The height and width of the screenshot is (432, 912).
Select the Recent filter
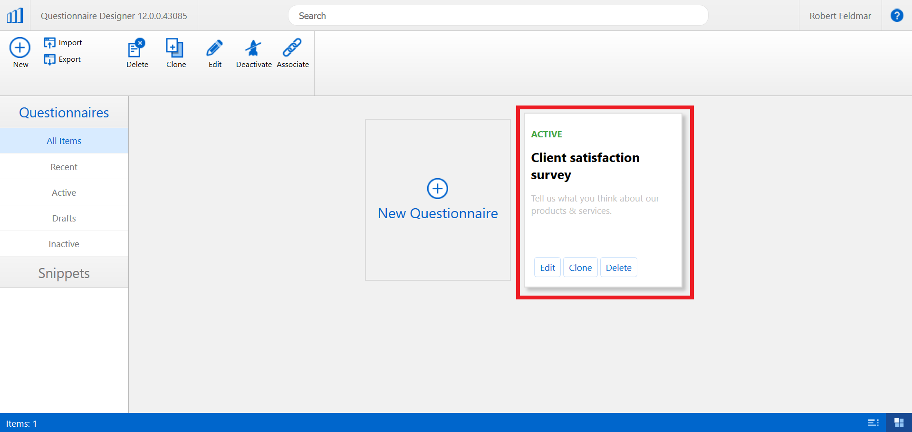pos(64,167)
